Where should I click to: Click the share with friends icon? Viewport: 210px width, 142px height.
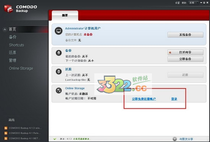click(x=174, y=139)
